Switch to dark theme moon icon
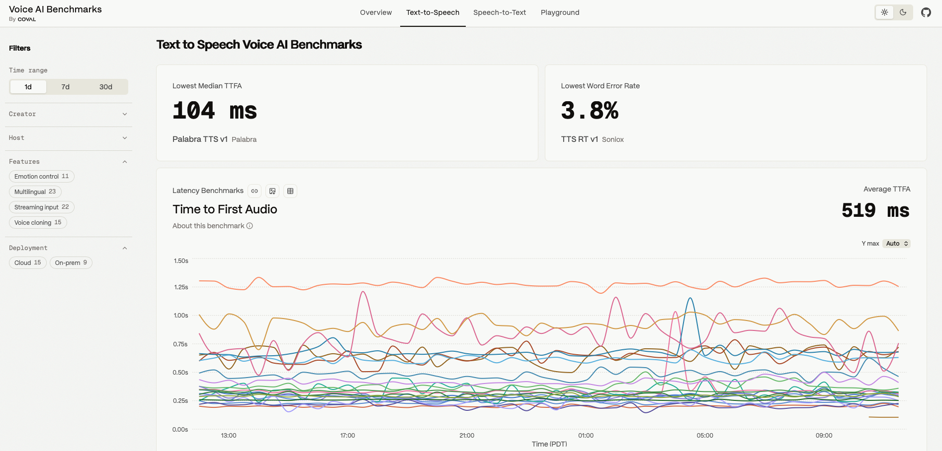The image size is (942, 451). click(903, 12)
